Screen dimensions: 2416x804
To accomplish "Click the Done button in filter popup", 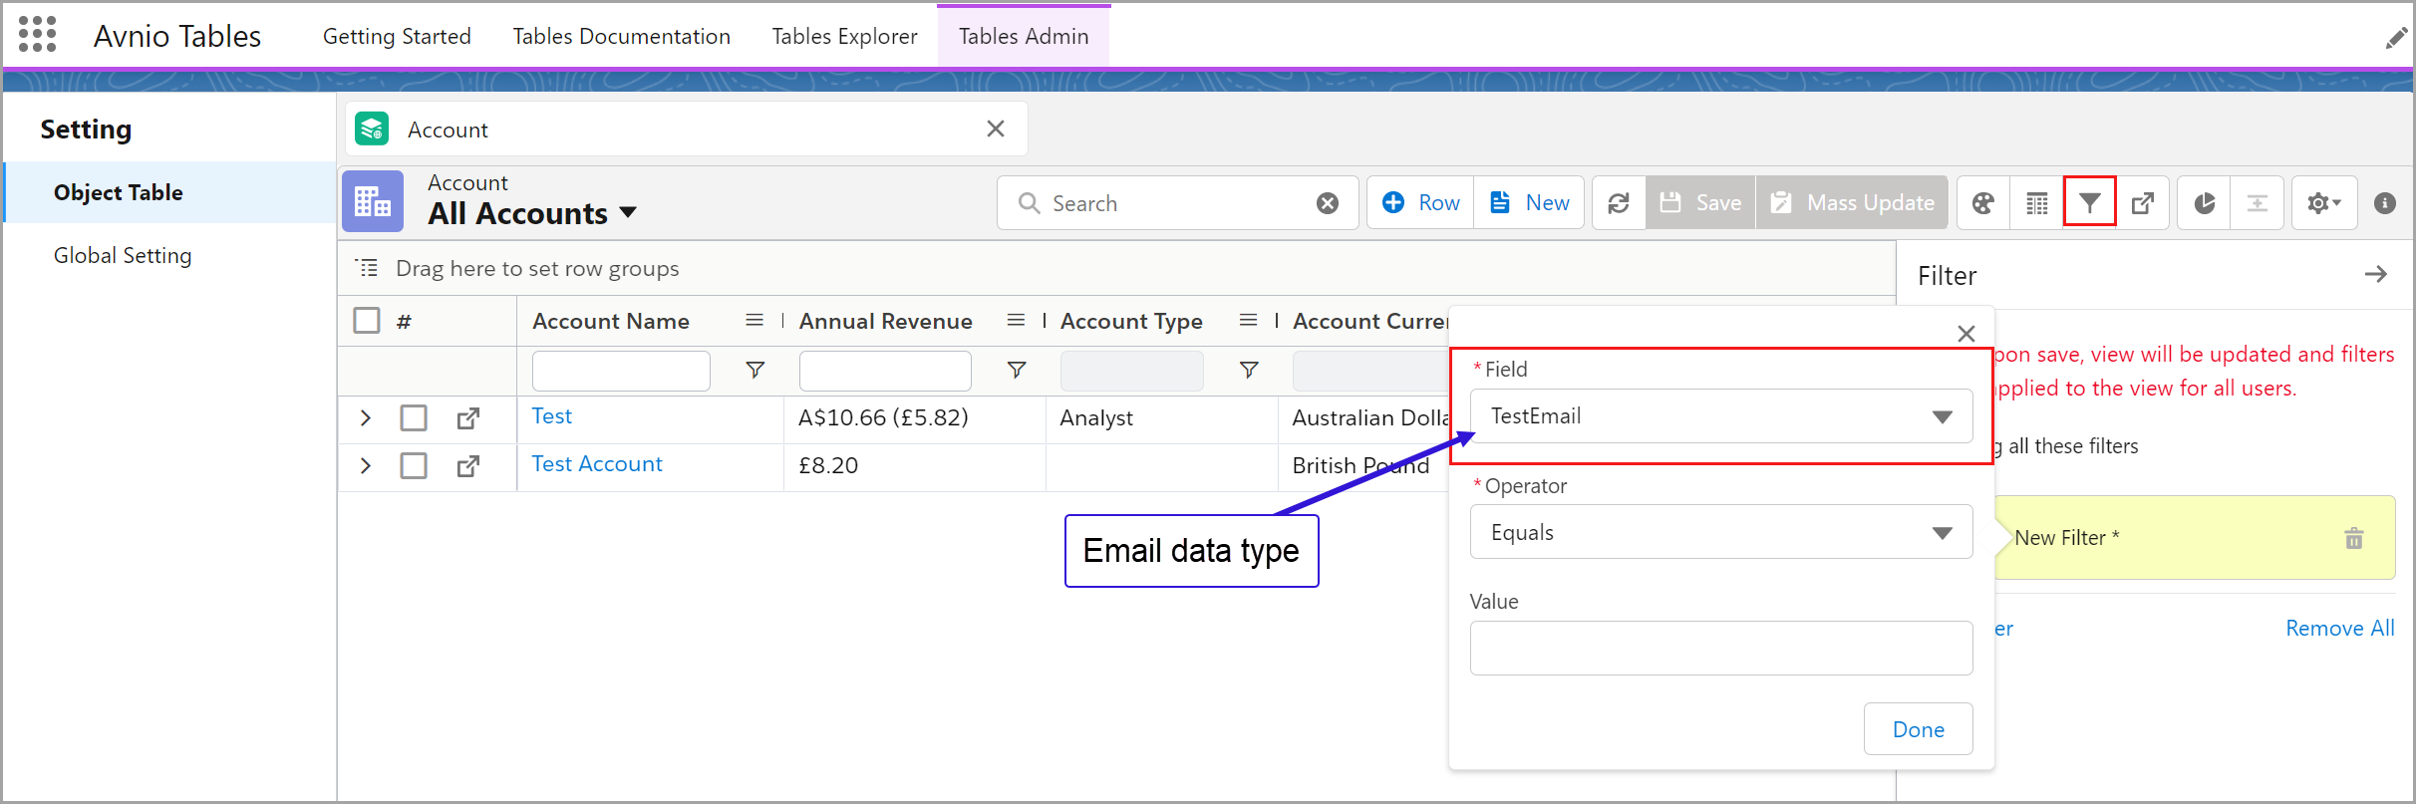I will 1917,729.
